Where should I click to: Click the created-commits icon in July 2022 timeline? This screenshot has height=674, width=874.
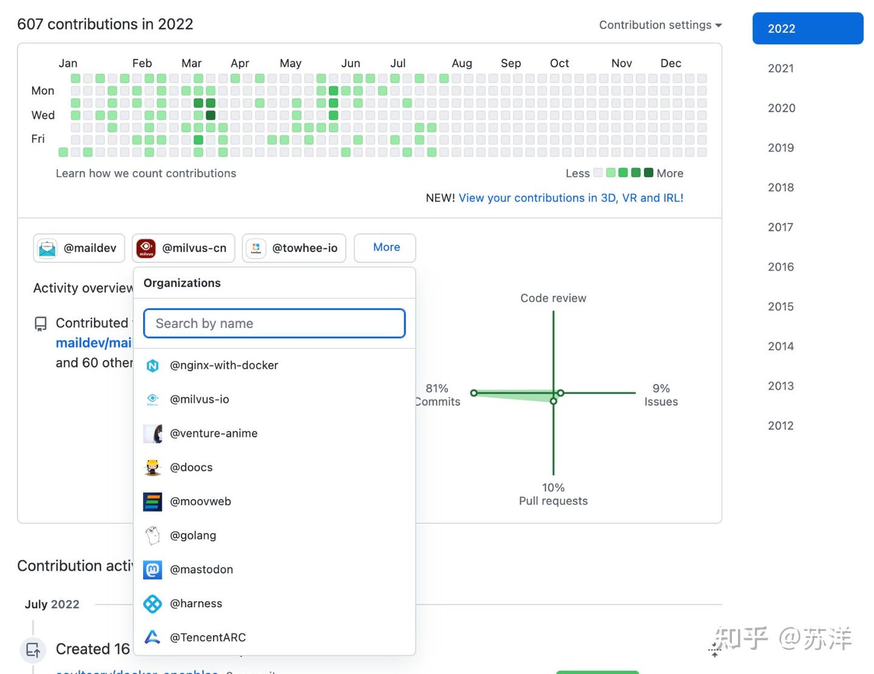coord(33,650)
